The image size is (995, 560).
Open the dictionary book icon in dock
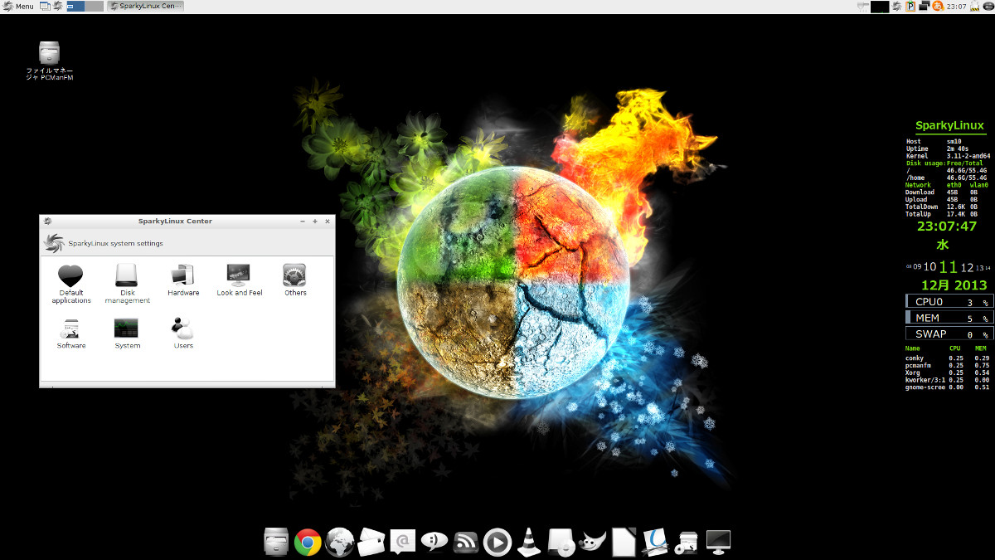coord(655,542)
